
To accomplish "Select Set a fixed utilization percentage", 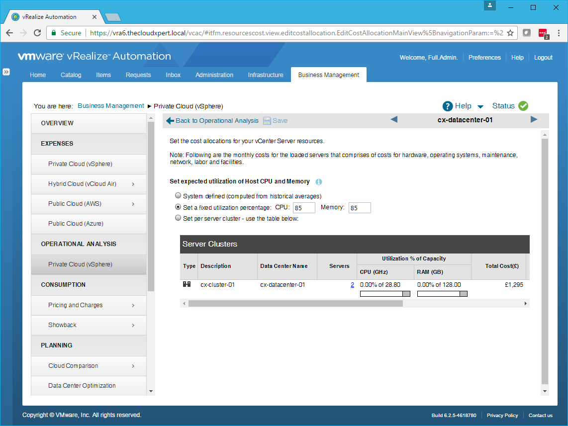I will coord(178,207).
